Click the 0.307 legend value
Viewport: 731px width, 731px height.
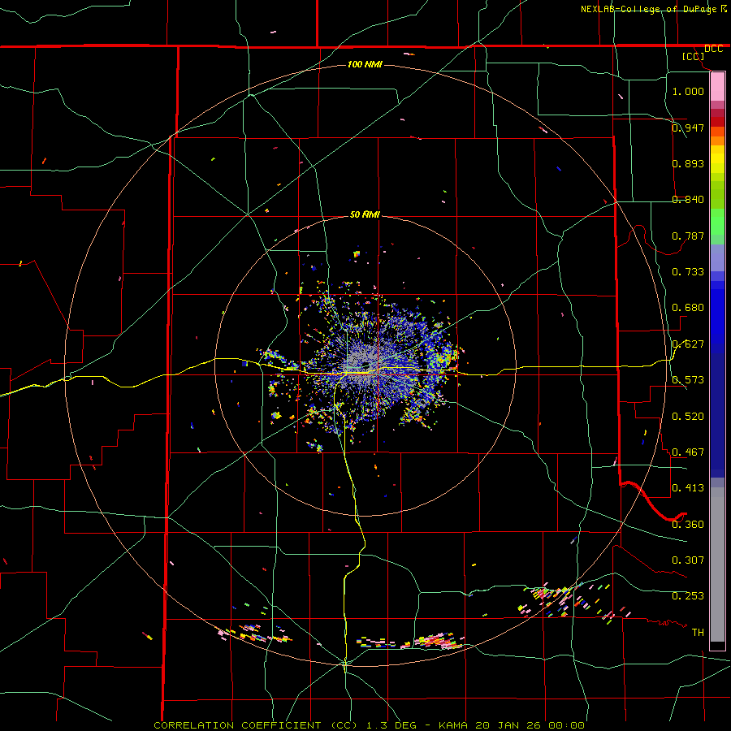point(688,560)
